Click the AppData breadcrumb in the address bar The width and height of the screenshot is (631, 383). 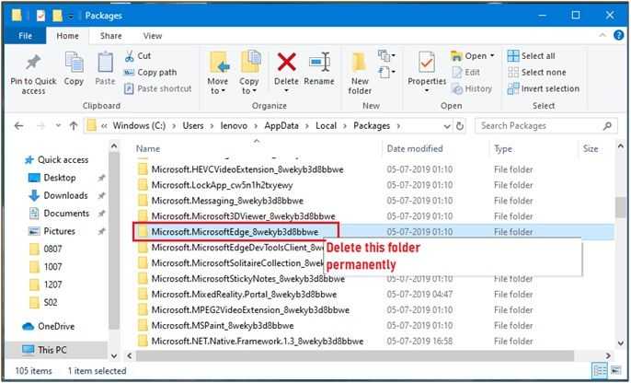coord(281,126)
